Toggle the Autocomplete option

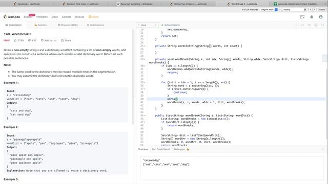(171, 25)
